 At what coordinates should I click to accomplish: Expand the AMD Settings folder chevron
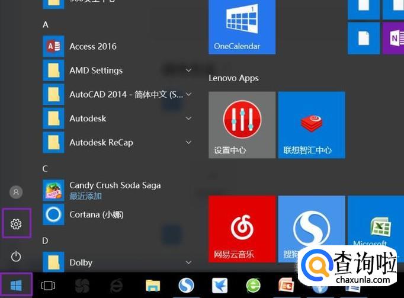(188, 71)
